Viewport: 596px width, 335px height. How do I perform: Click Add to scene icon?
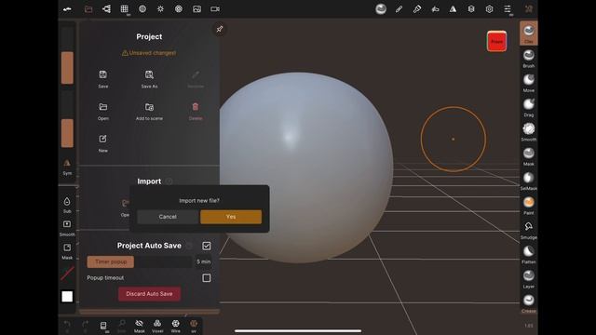coord(149,107)
